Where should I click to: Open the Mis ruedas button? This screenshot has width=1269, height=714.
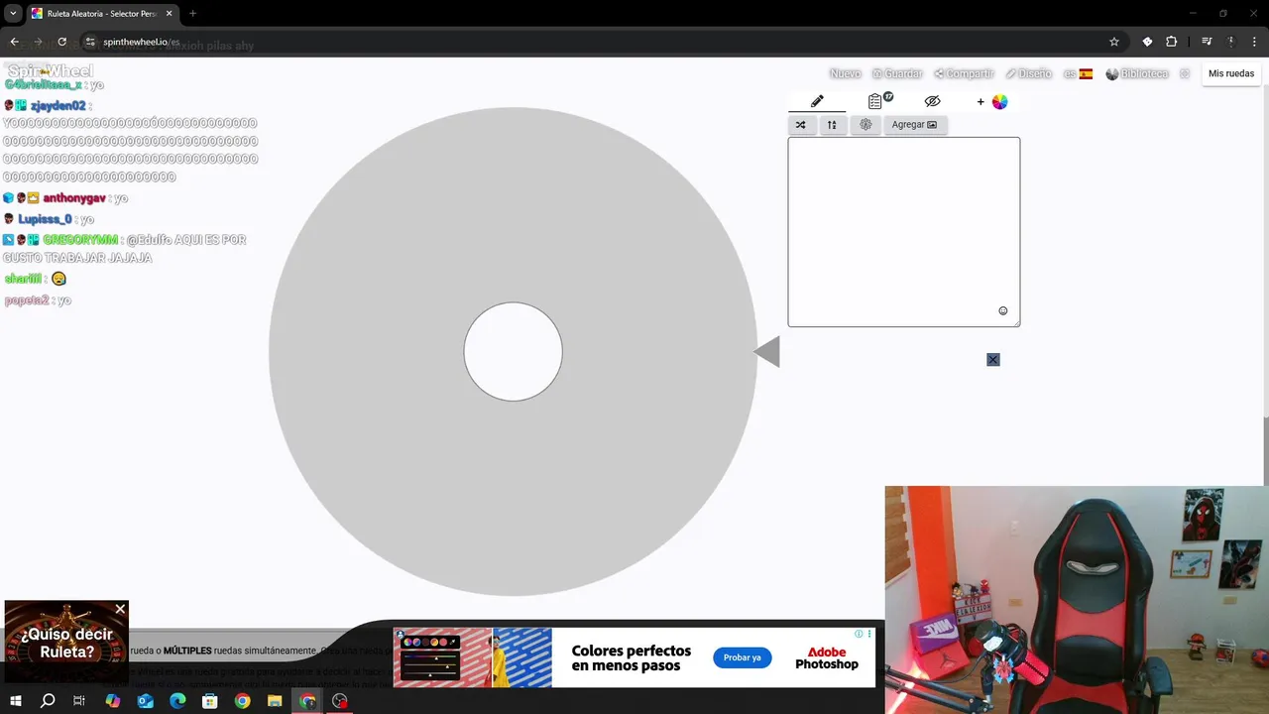point(1231,73)
